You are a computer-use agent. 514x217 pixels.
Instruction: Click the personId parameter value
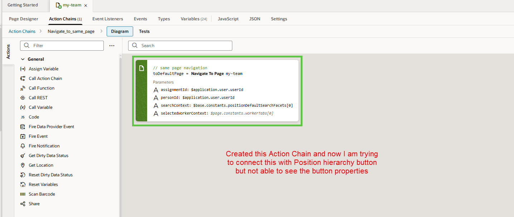pyautogui.click(x=208, y=98)
